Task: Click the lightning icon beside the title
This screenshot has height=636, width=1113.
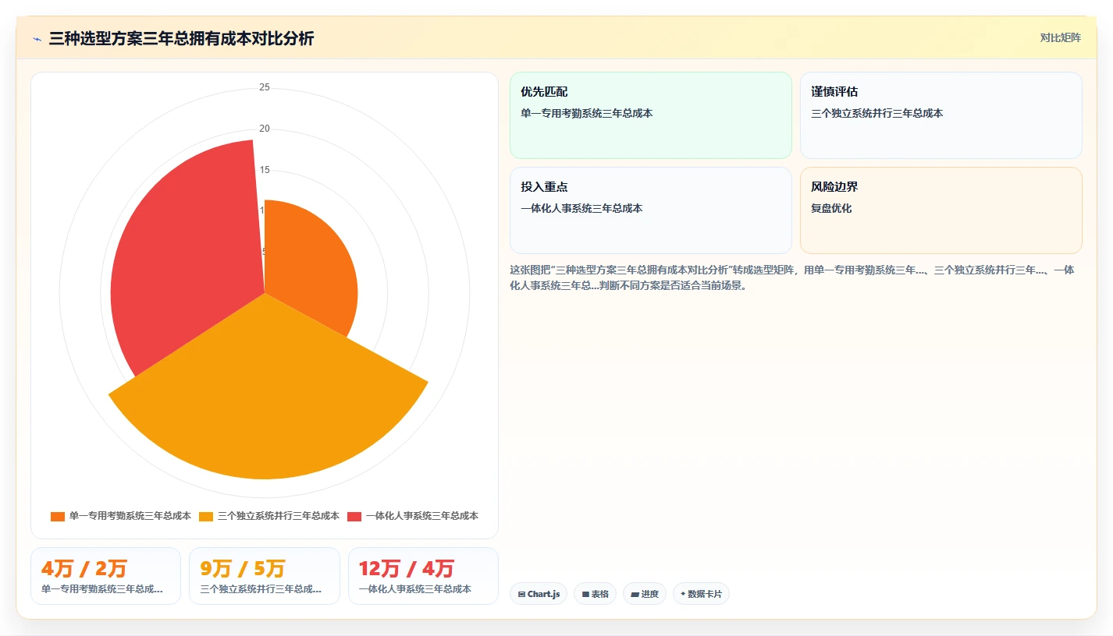Action: (x=37, y=39)
